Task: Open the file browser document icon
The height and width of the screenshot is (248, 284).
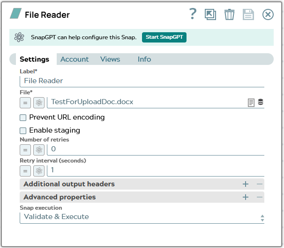Action: 251,103
